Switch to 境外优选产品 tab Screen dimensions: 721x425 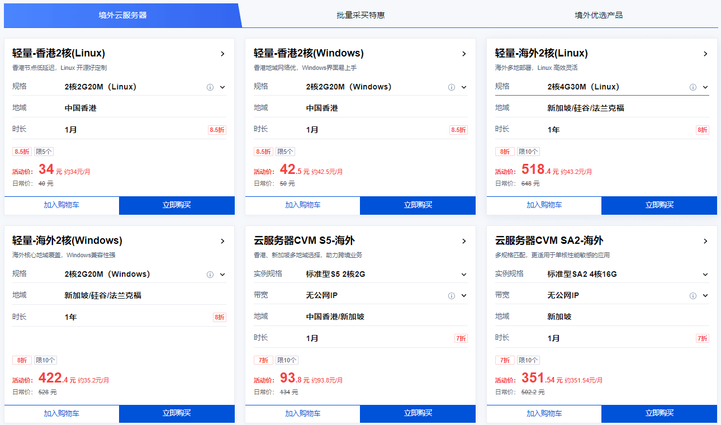[599, 15]
